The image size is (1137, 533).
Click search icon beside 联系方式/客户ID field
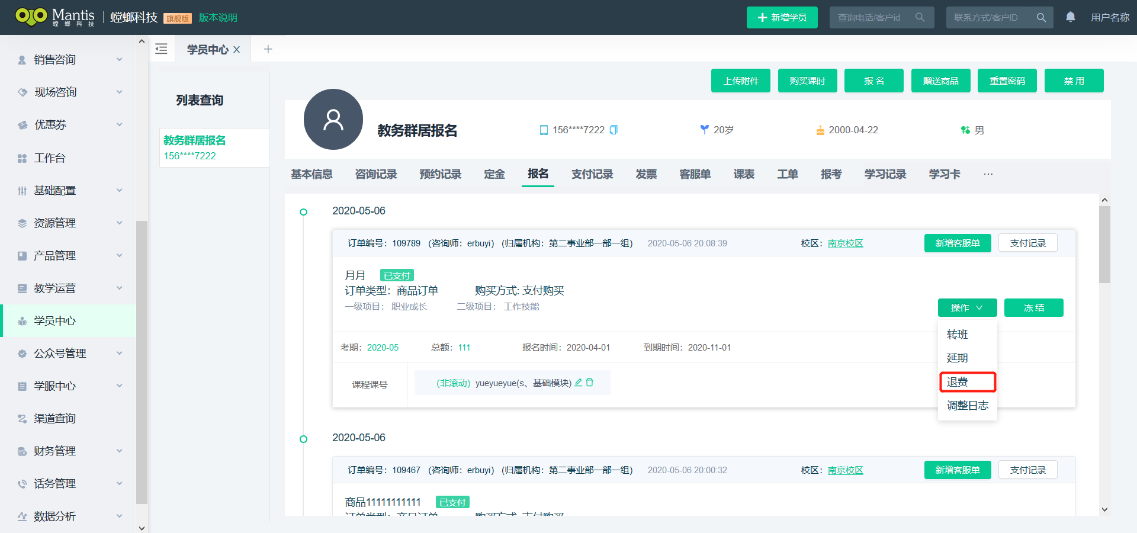[x=1041, y=18]
